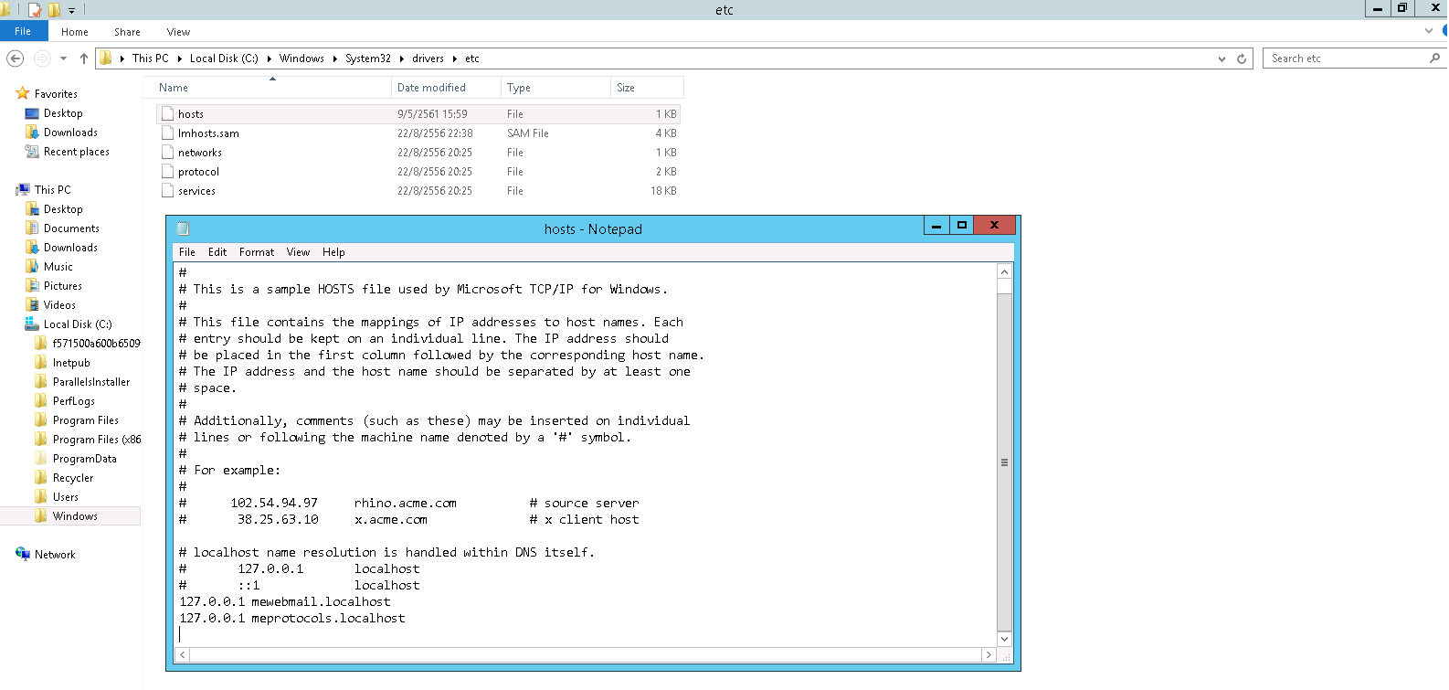Expand the recent locations dropdown arrow
Viewport: 1449px width, 690px height.
tap(63, 58)
